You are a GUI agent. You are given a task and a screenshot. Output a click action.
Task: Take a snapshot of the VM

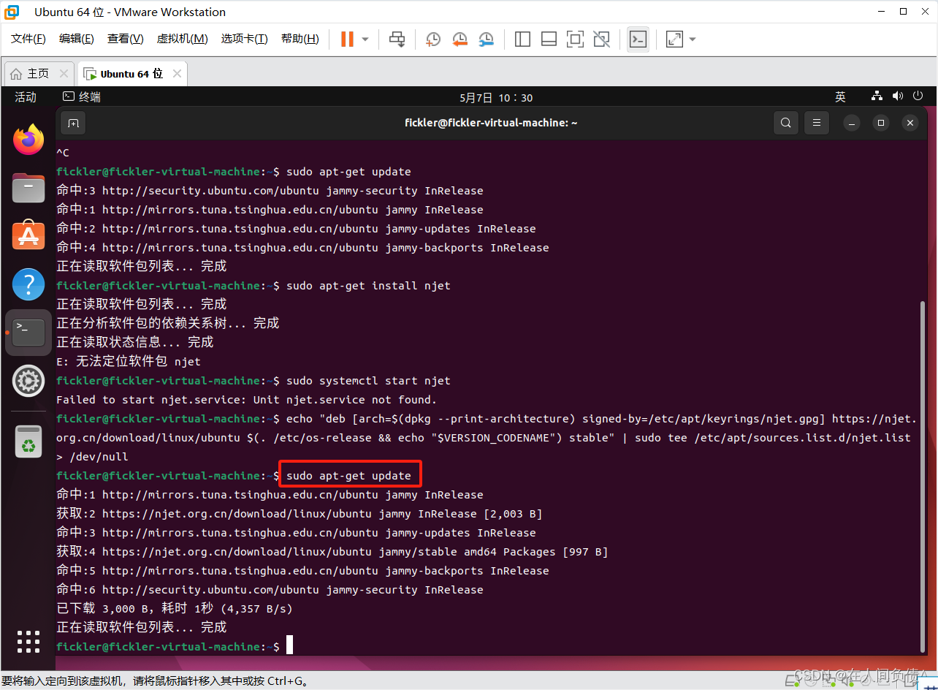point(433,39)
